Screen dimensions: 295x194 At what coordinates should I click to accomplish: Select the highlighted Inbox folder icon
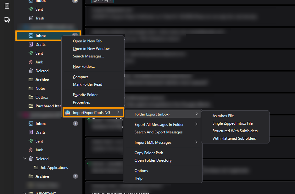pyautogui.click(x=31, y=35)
